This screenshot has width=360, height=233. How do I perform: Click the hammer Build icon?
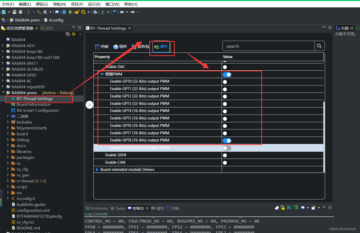pyautogui.click(x=39, y=12)
